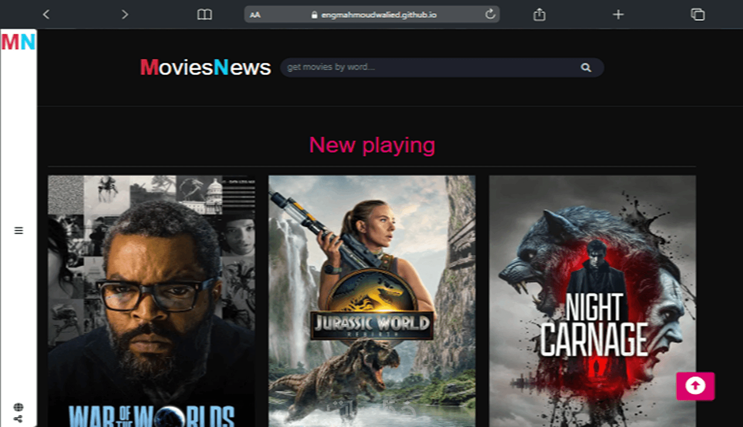Go back with the browser back arrow
The width and height of the screenshot is (743, 427).
pyautogui.click(x=46, y=15)
